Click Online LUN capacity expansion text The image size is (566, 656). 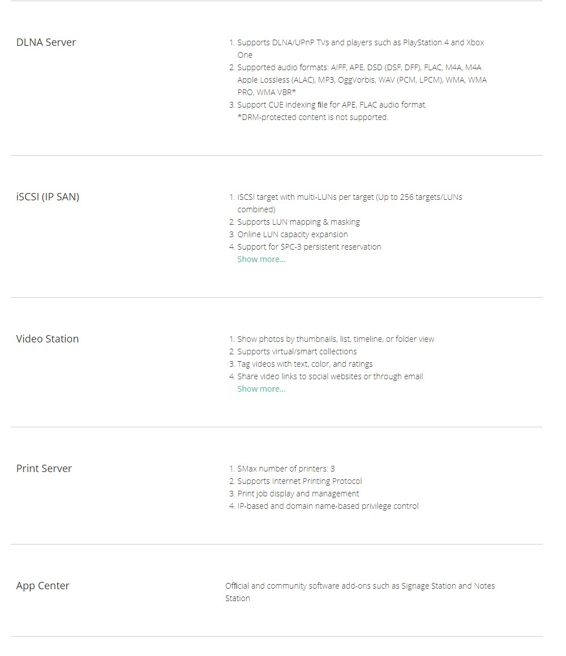click(x=292, y=234)
